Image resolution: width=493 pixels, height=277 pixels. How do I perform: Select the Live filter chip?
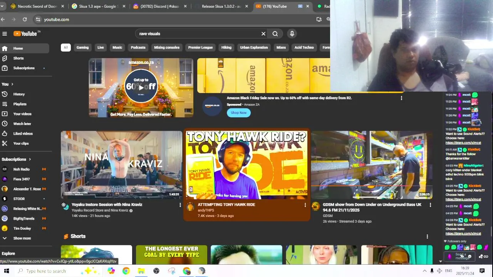101,48
